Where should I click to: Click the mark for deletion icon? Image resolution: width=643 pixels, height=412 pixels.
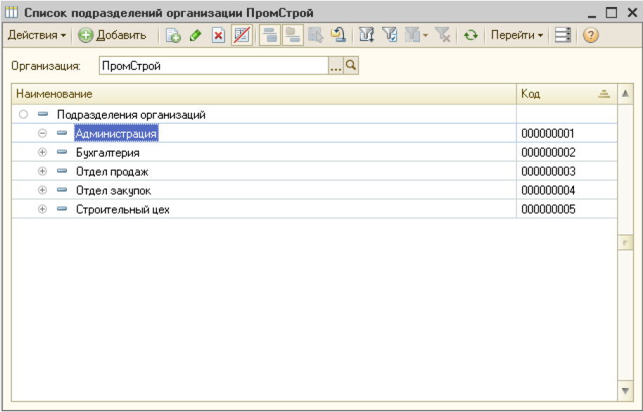[x=241, y=35]
